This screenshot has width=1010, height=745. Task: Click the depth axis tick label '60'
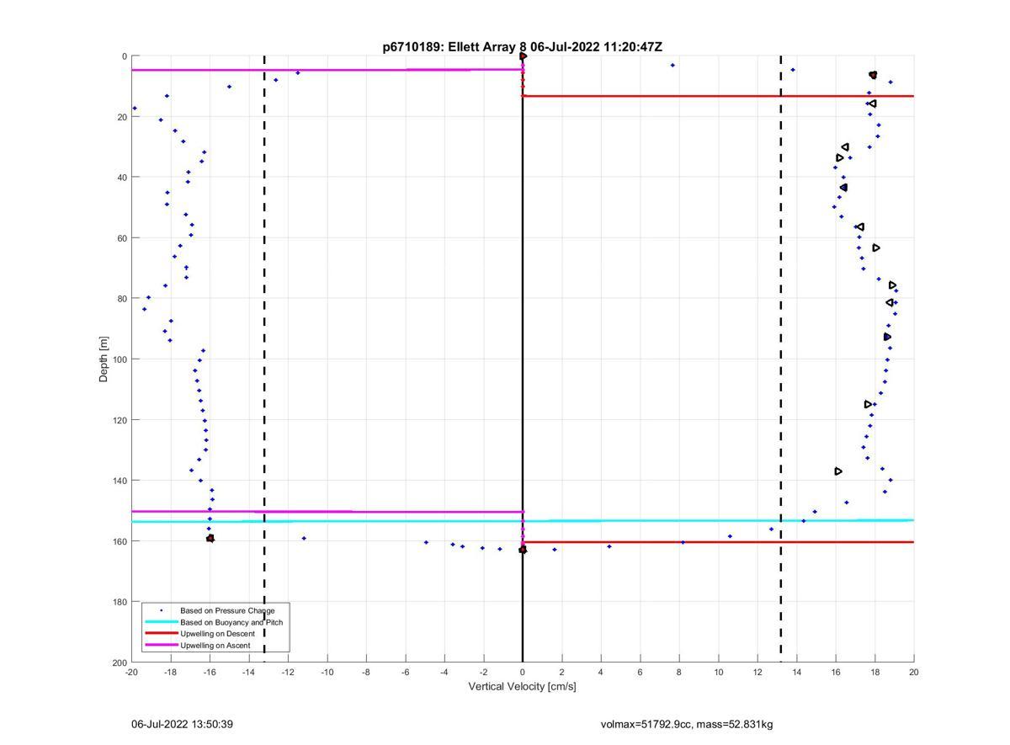(121, 238)
